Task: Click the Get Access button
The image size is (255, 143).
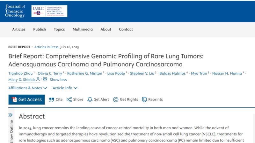Action: [26, 99]
